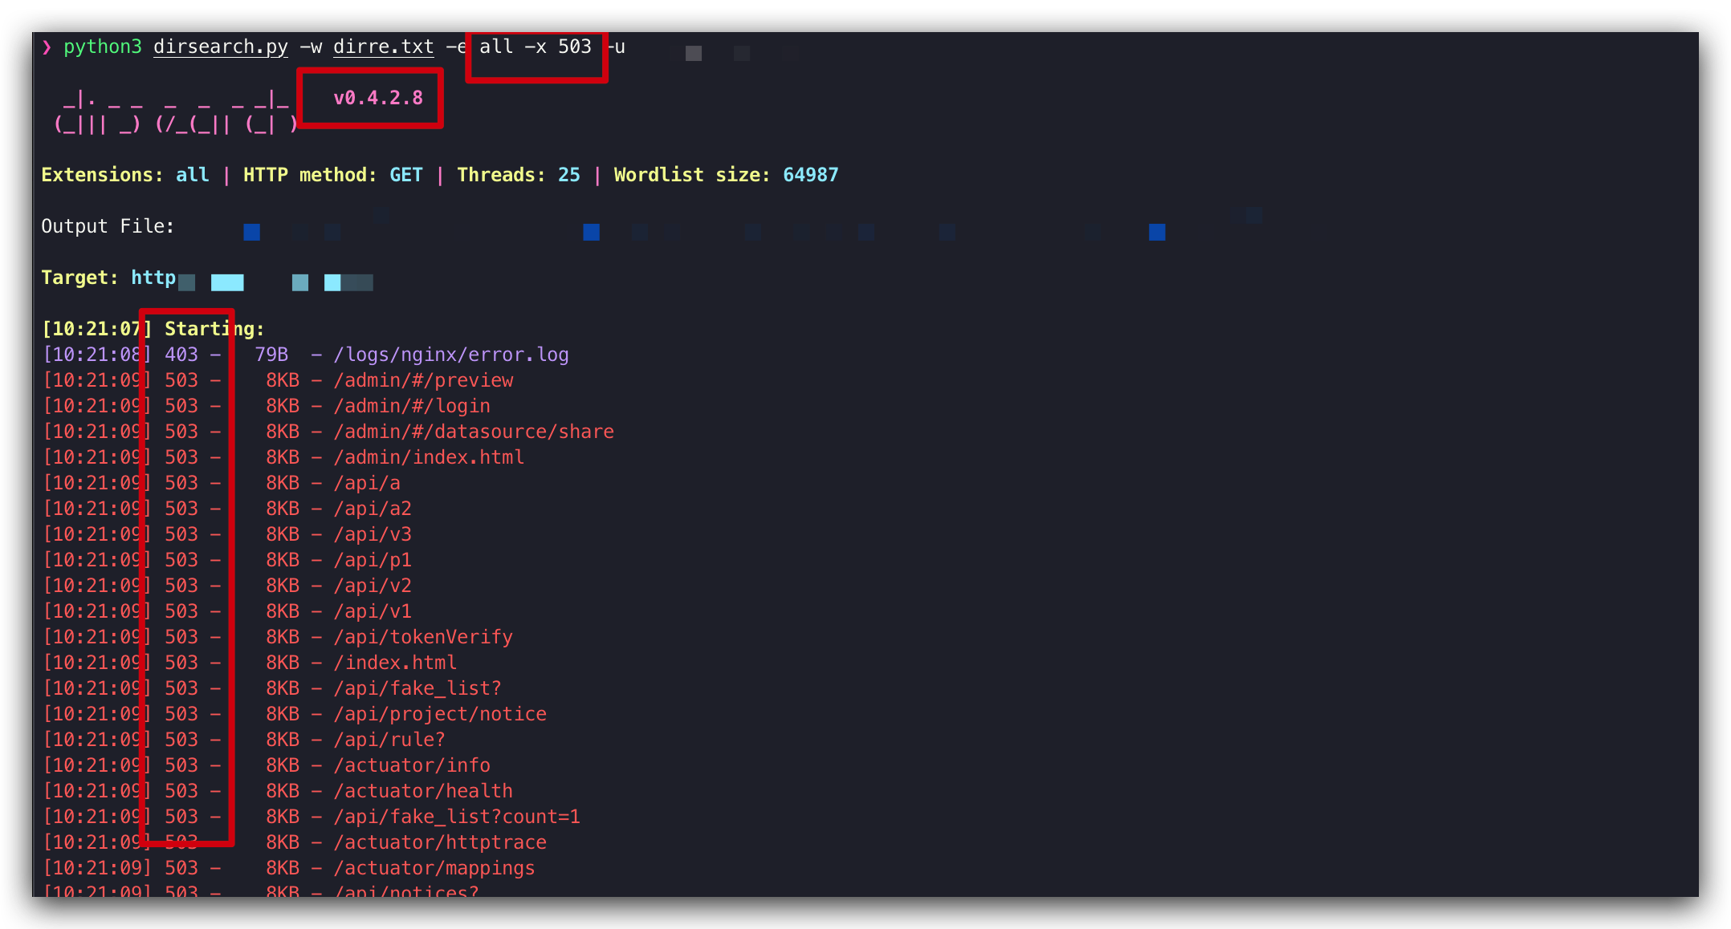The height and width of the screenshot is (929, 1731).
Task: Click the Threads count 25
Action: [x=568, y=174]
